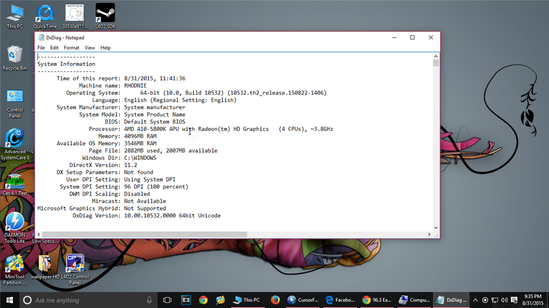Select the Control Panel desktop icon
Viewport: 549px width, 308px height.
(x=14, y=104)
